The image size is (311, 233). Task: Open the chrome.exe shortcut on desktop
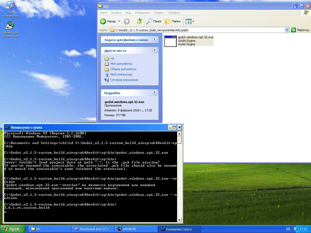10,29
